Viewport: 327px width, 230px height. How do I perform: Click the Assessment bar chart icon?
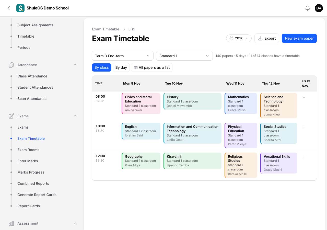(11, 223)
